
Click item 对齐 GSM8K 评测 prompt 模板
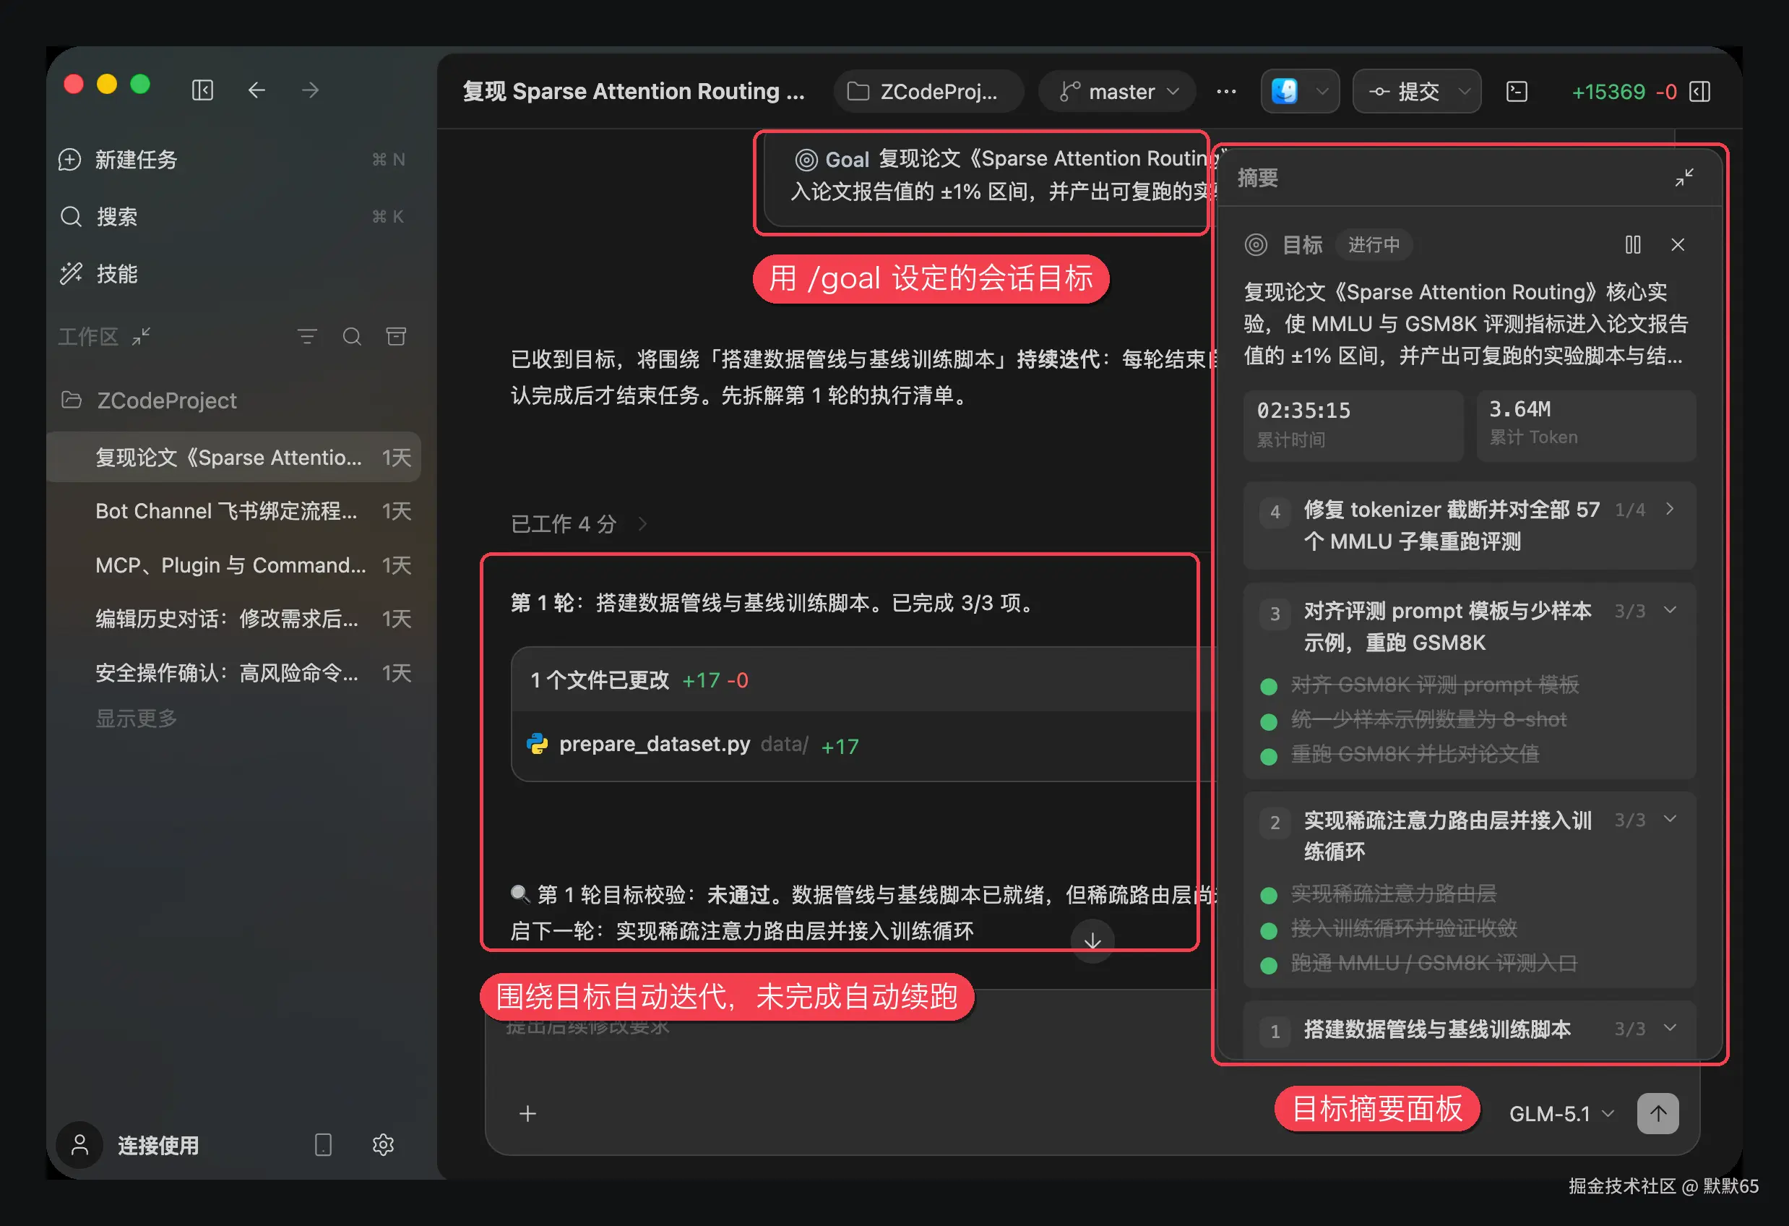point(1434,684)
